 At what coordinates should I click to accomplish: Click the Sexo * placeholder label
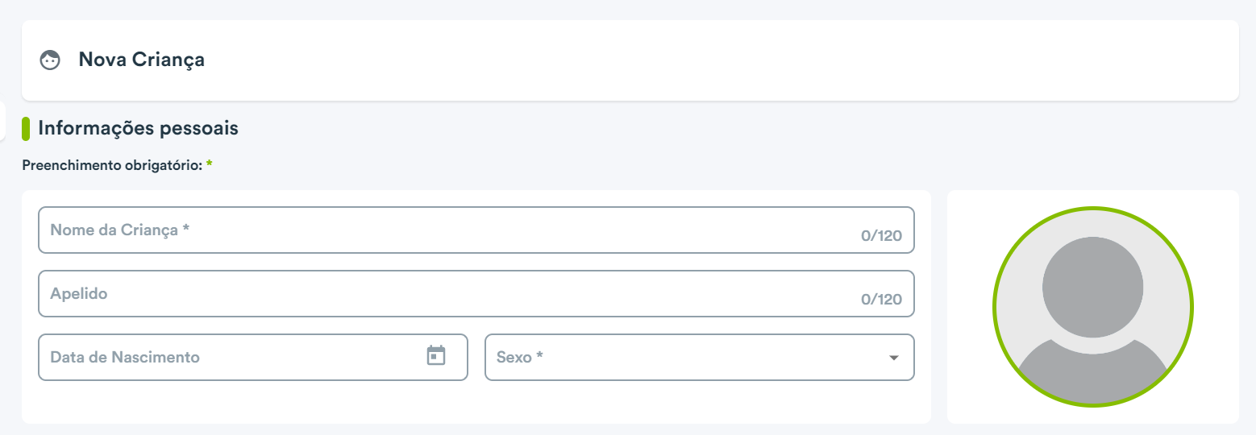pyautogui.click(x=520, y=357)
